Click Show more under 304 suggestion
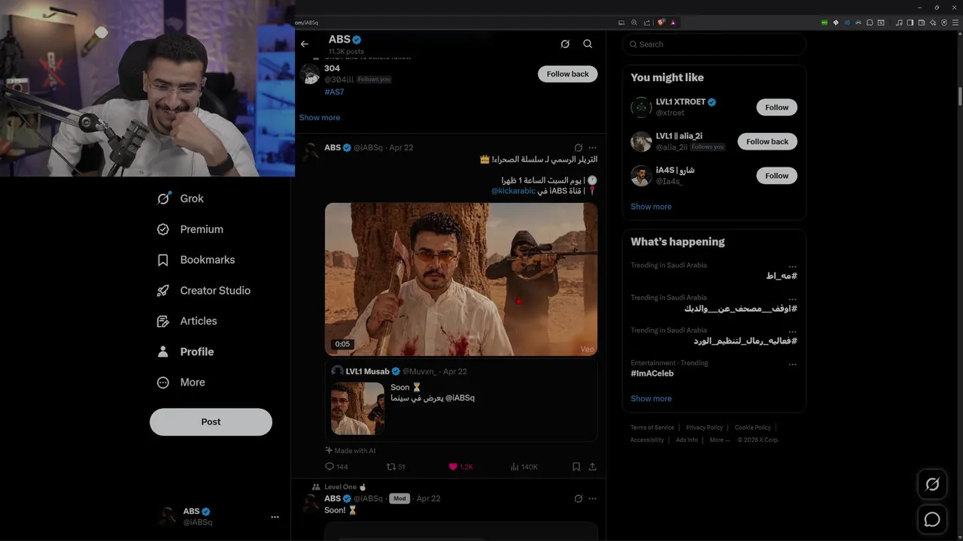Screen dimensions: 963x541 pyautogui.click(x=320, y=117)
